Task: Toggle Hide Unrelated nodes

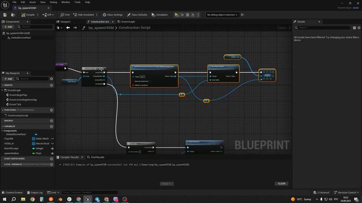Action: tap(83, 15)
